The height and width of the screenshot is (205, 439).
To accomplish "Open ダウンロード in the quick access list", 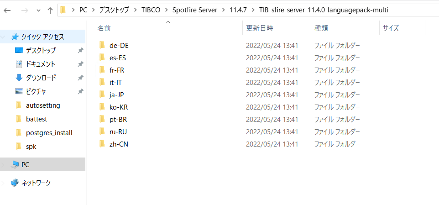I will [41, 78].
